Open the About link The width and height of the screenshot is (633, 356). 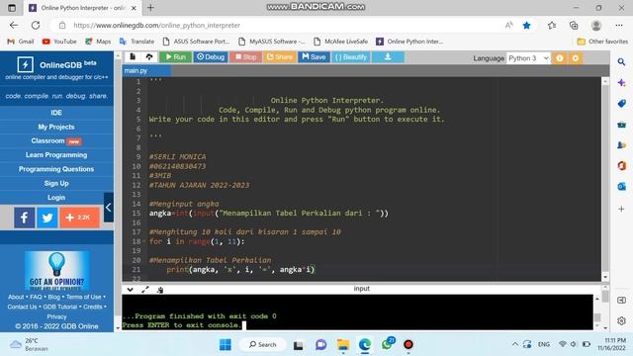tap(16, 297)
